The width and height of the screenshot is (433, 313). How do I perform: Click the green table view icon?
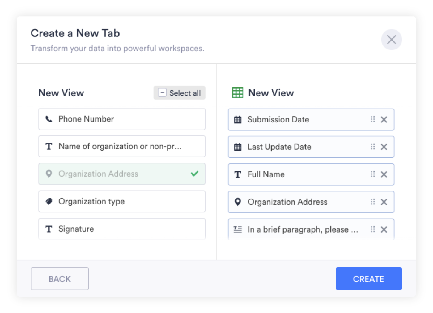point(238,93)
